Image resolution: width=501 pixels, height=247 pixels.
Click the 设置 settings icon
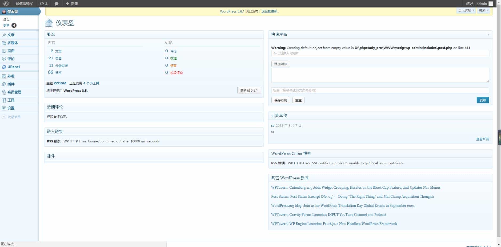4,108
